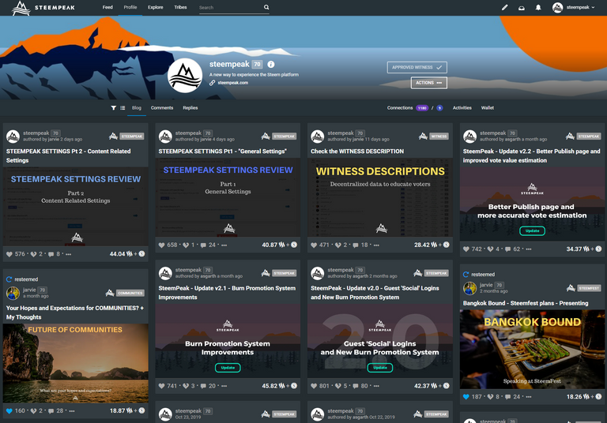Open more options on 'SETTINGS Pt1' post
The width and height of the screenshot is (607, 423).
tap(224, 245)
